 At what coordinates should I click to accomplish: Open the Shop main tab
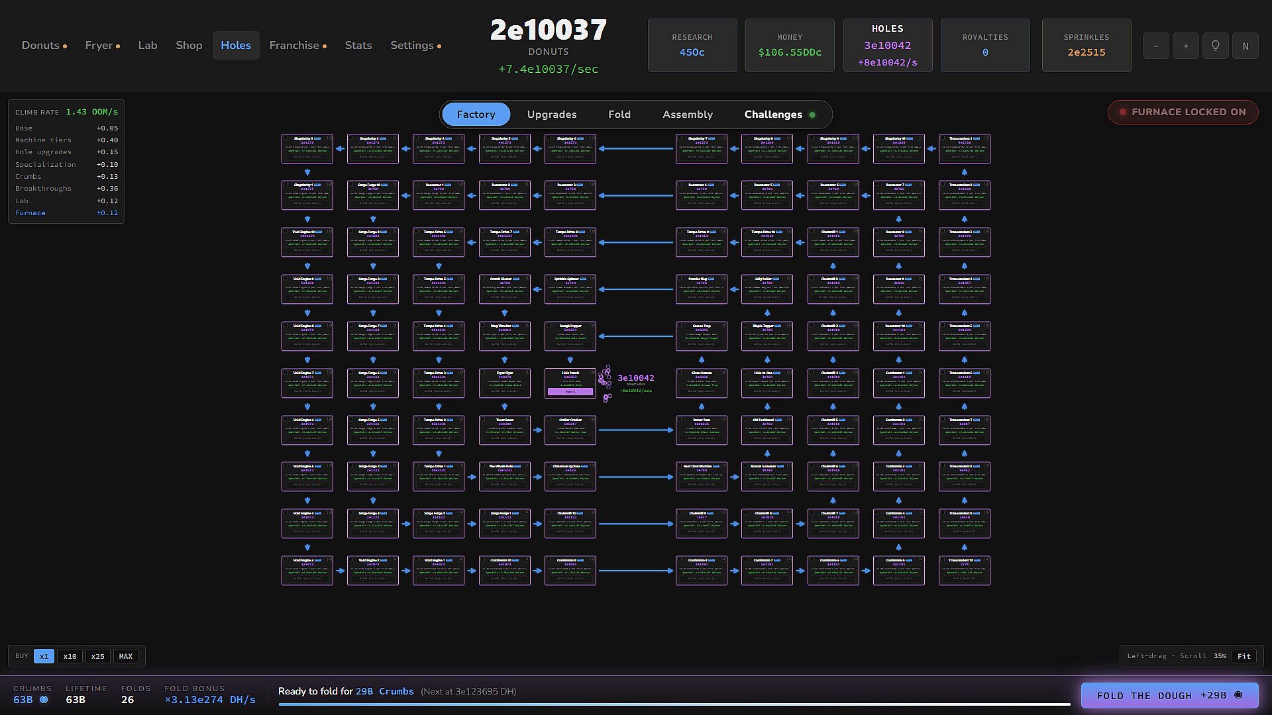(189, 45)
